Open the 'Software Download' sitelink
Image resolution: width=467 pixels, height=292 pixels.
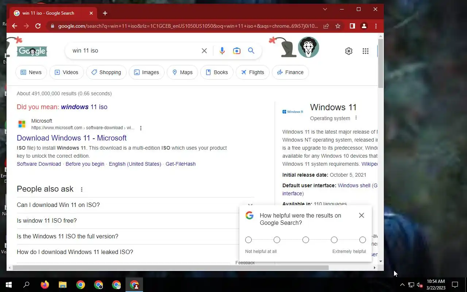pyautogui.click(x=39, y=164)
